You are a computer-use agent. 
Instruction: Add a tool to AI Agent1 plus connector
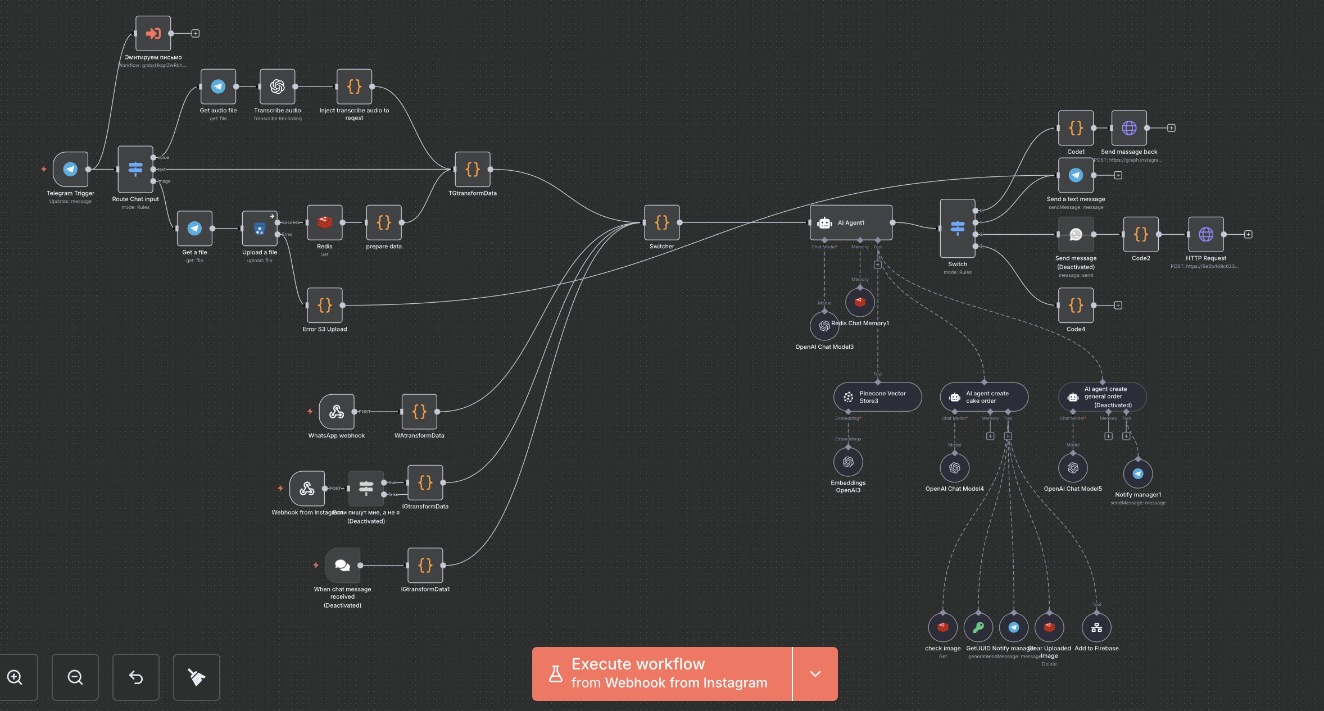click(x=877, y=265)
